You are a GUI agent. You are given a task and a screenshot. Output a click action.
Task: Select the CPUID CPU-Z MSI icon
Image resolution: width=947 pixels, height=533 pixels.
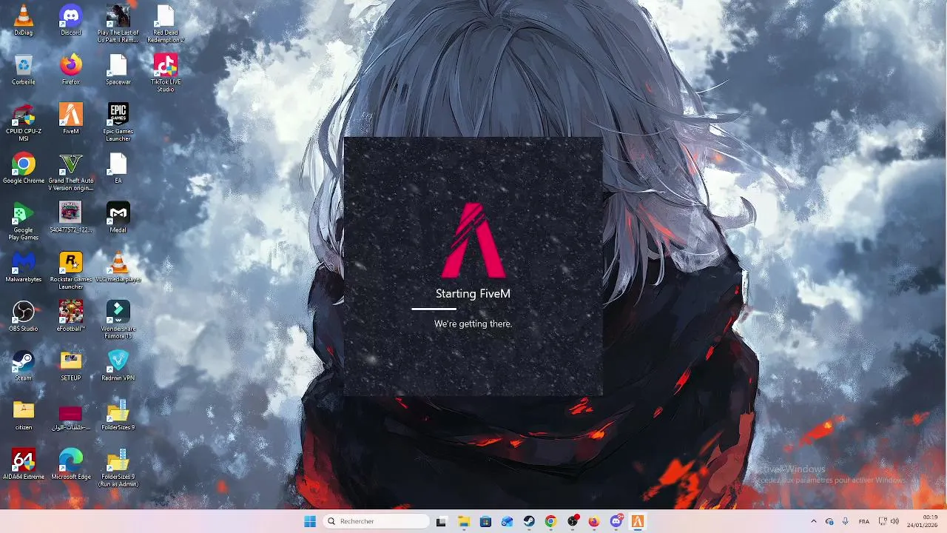(23, 122)
